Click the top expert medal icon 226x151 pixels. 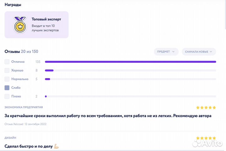tap(20, 24)
